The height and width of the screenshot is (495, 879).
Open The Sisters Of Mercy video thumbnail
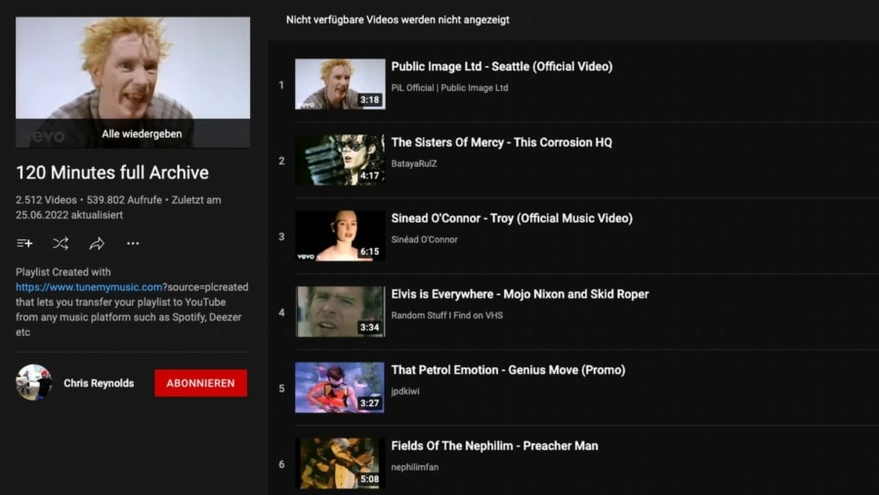[x=340, y=160]
